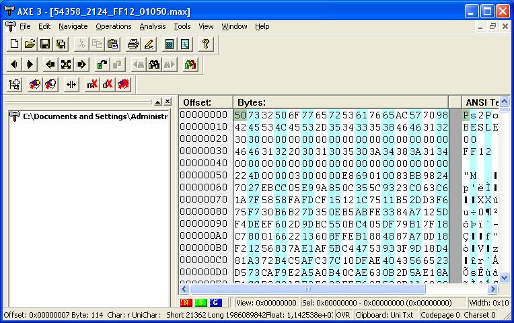Click the hex view's vertical scrollbar up arrow
The height and width of the screenshot is (323, 514).
coord(504,102)
